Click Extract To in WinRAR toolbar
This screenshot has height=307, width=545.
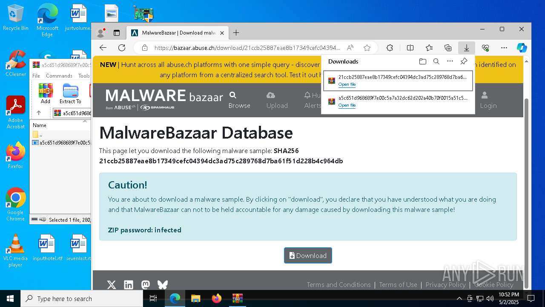tap(70, 94)
